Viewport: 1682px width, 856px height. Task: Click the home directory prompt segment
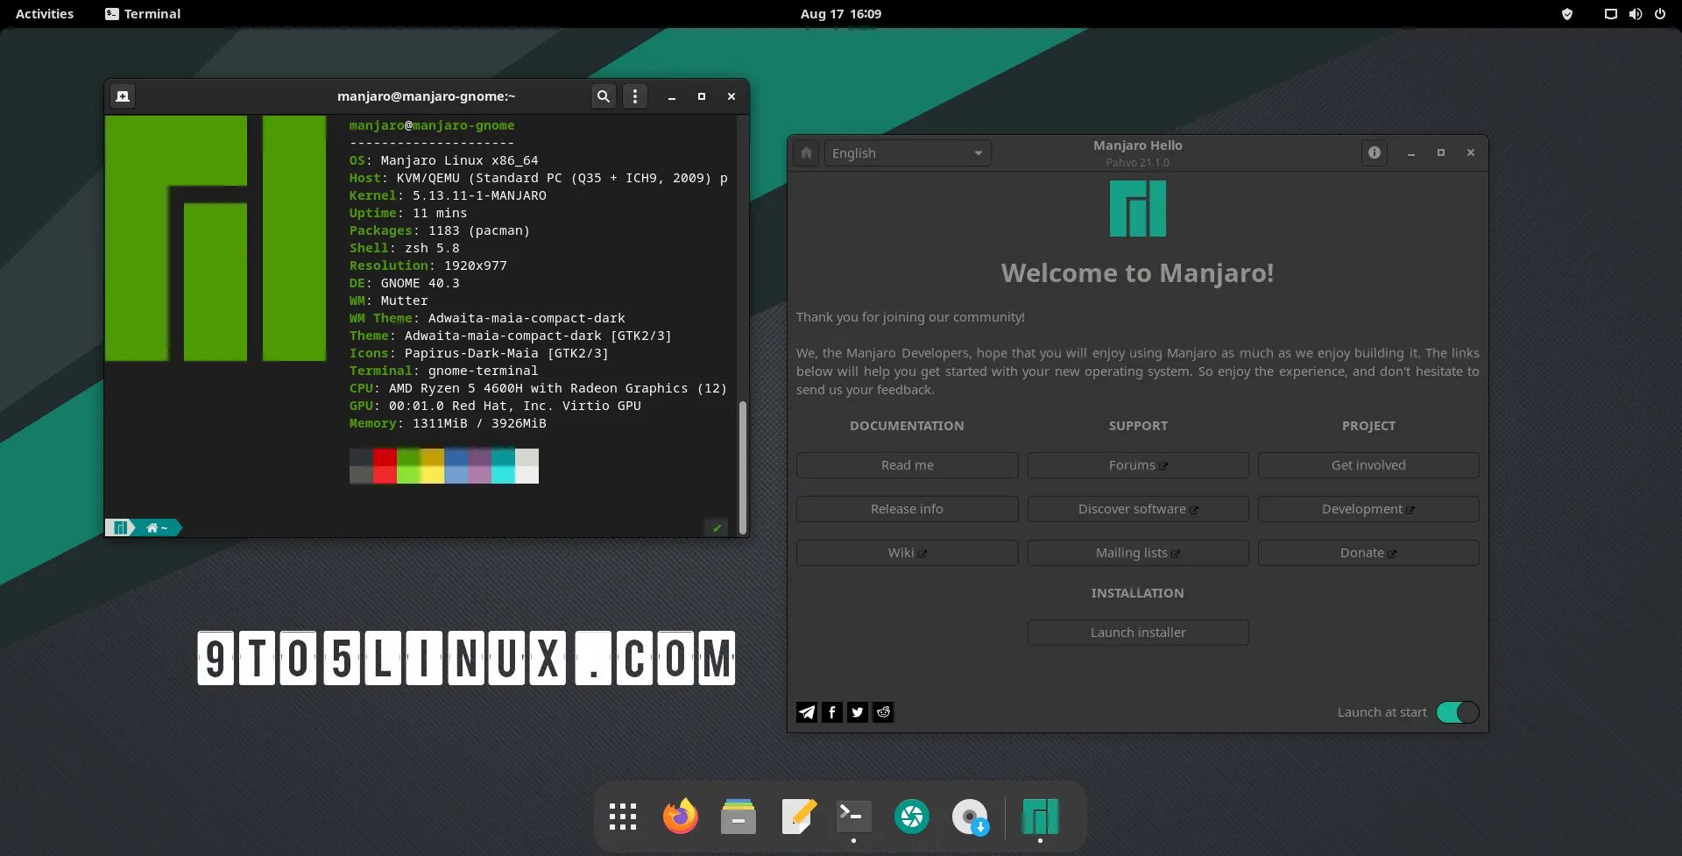click(x=157, y=527)
